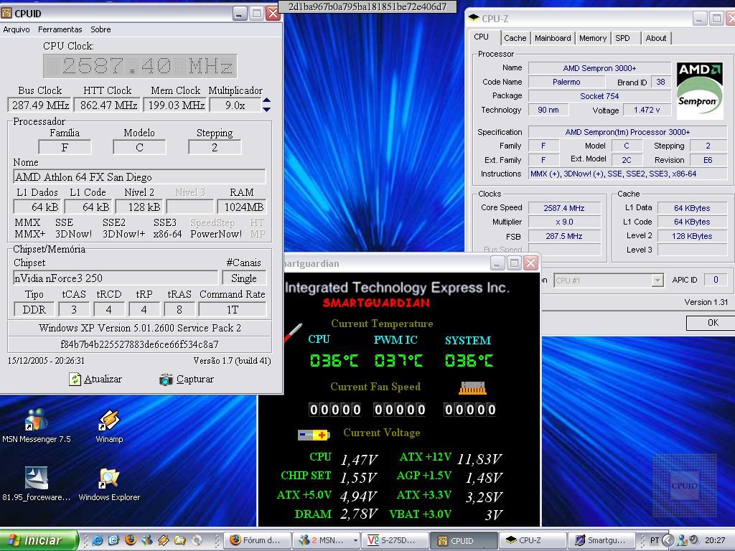The height and width of the screenshot is (551, 735).
Task: Click the AMD Sempron logo in CPU-Z
Action: pos(699,90)
